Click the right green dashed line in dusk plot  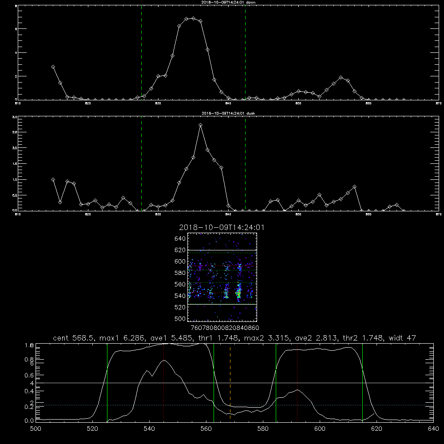coord(245,164)
